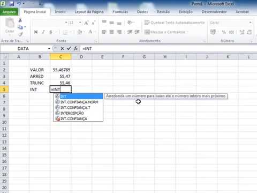Select INT.CONFIANÇA.T from autocomplete list
The height and width of the screenshot is (193, 257).
(79, 107)
